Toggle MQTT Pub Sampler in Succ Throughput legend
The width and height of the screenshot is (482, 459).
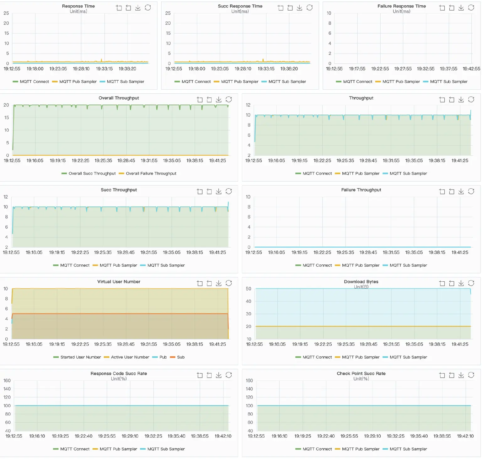pyautogui.click(x=118, y=265)
